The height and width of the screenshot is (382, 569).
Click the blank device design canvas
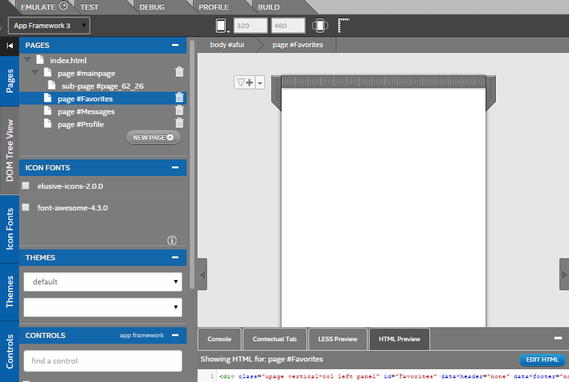(x=384, y=207)
